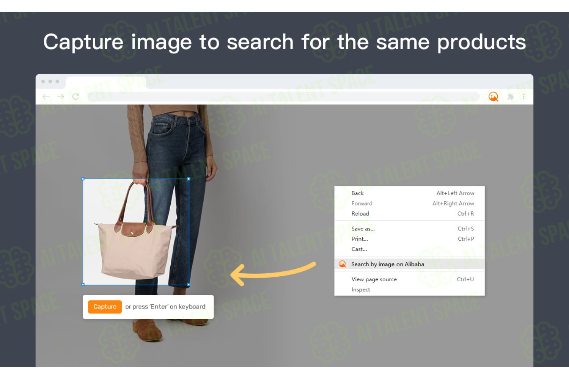Screen dimensions: 569x379
Task: Click the orange icon beside Search by image
Action: tap(342, 264)
